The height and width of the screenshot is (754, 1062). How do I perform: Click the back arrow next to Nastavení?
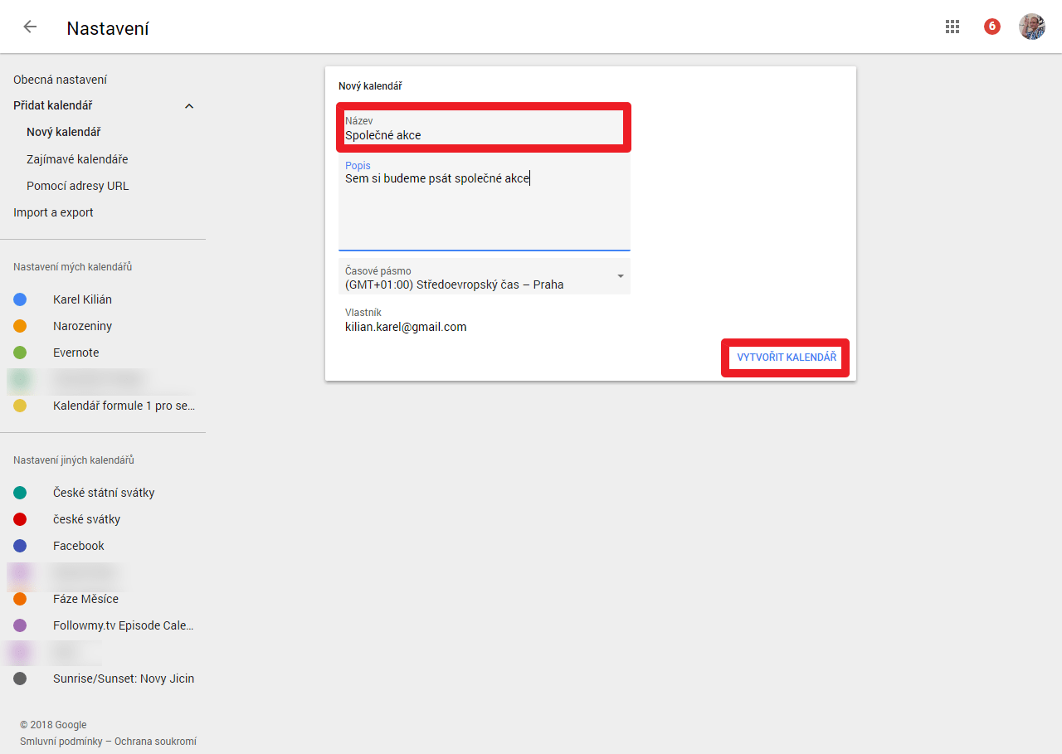click(30, 27)
